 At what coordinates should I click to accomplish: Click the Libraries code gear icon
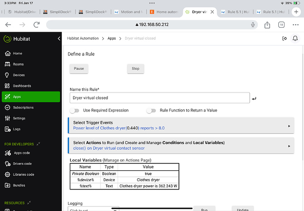click(x=7, y=174)
